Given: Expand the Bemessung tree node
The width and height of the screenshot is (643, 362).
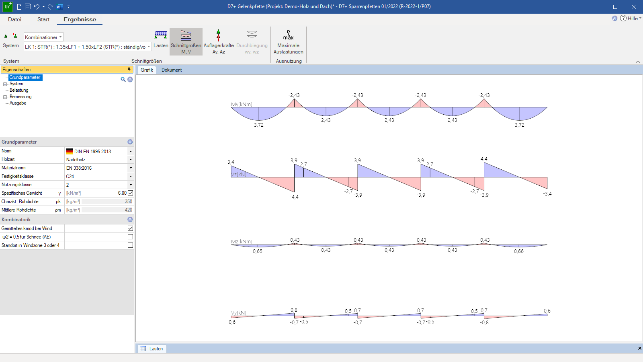Looking at the screenshot, I should [5, 97].
